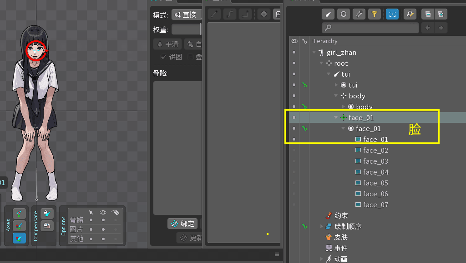466x263 pixels.
Task: Click the collapse all tree icon
Action: [x=428, y=14]
